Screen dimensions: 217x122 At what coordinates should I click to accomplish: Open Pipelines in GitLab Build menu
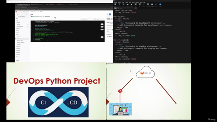coord(19,37)
